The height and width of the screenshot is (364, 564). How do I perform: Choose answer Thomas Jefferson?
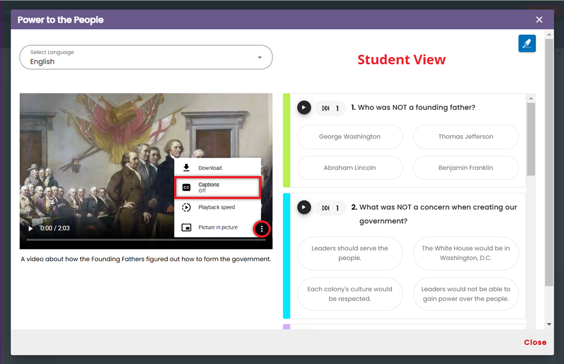pyautogui.click(x=466, y=136)
